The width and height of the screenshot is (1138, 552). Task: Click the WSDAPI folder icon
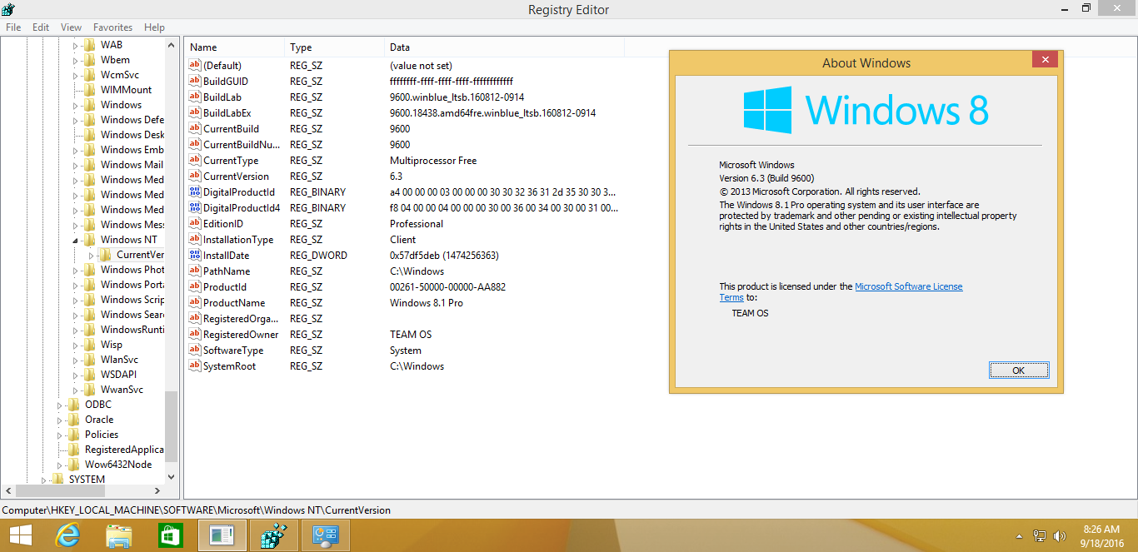[x=89, y=375]
